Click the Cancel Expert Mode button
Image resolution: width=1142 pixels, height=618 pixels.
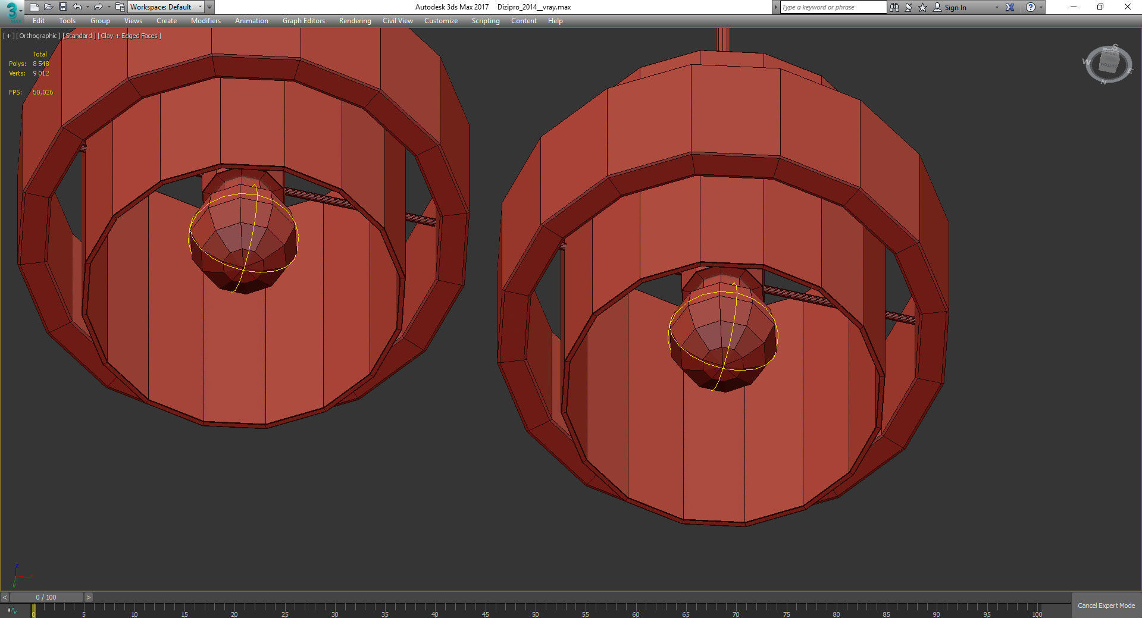point(1106,606)
